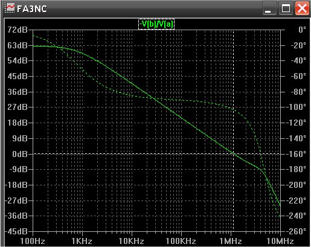Click the 0dB magnitude axis label
Viewport: 311px width, 247px height.
20,154
